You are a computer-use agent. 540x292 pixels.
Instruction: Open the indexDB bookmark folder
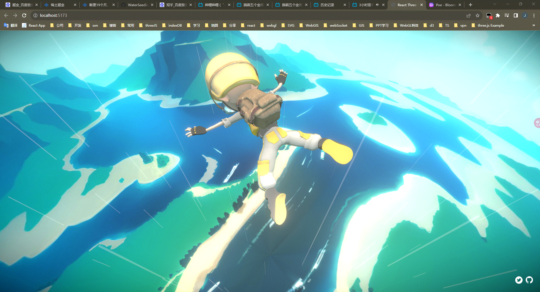tap(172, 25)
